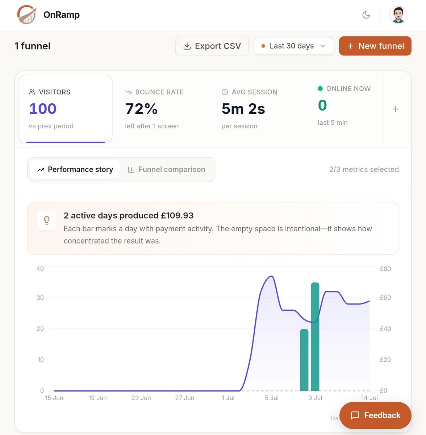Viewport: 426px width, 435px height.
Task: Click the 'last 5 min' caption
Action: click(x=333, y=123)
